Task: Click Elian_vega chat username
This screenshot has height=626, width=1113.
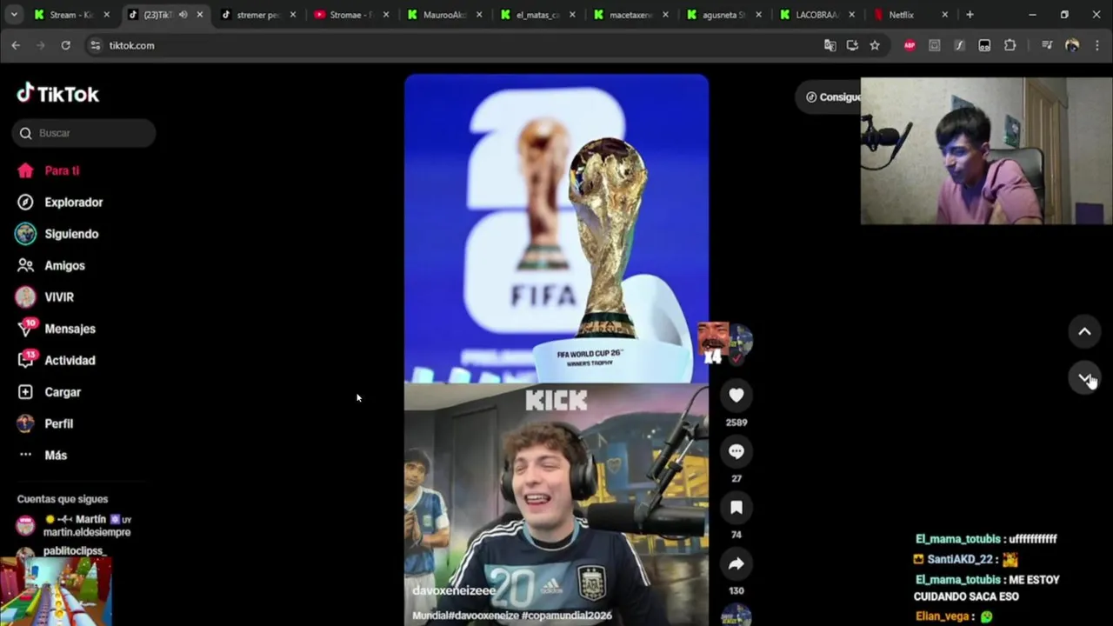Action: 942,616
